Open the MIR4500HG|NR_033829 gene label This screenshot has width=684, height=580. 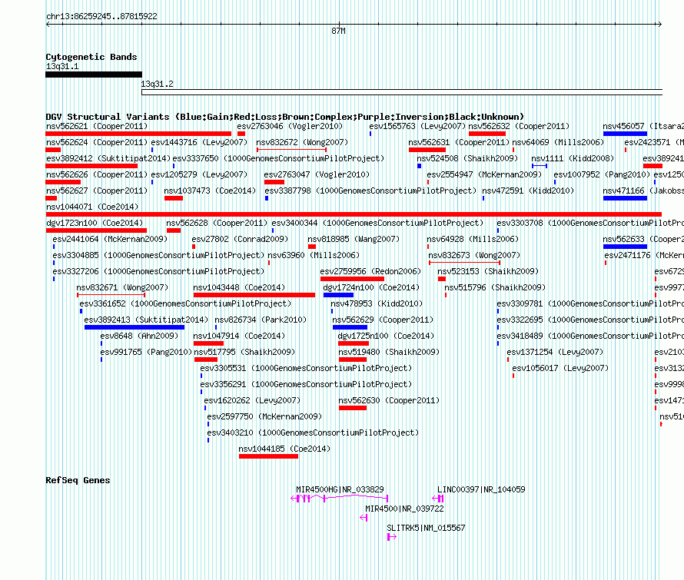pyautogui.click(x=340, y=489)
